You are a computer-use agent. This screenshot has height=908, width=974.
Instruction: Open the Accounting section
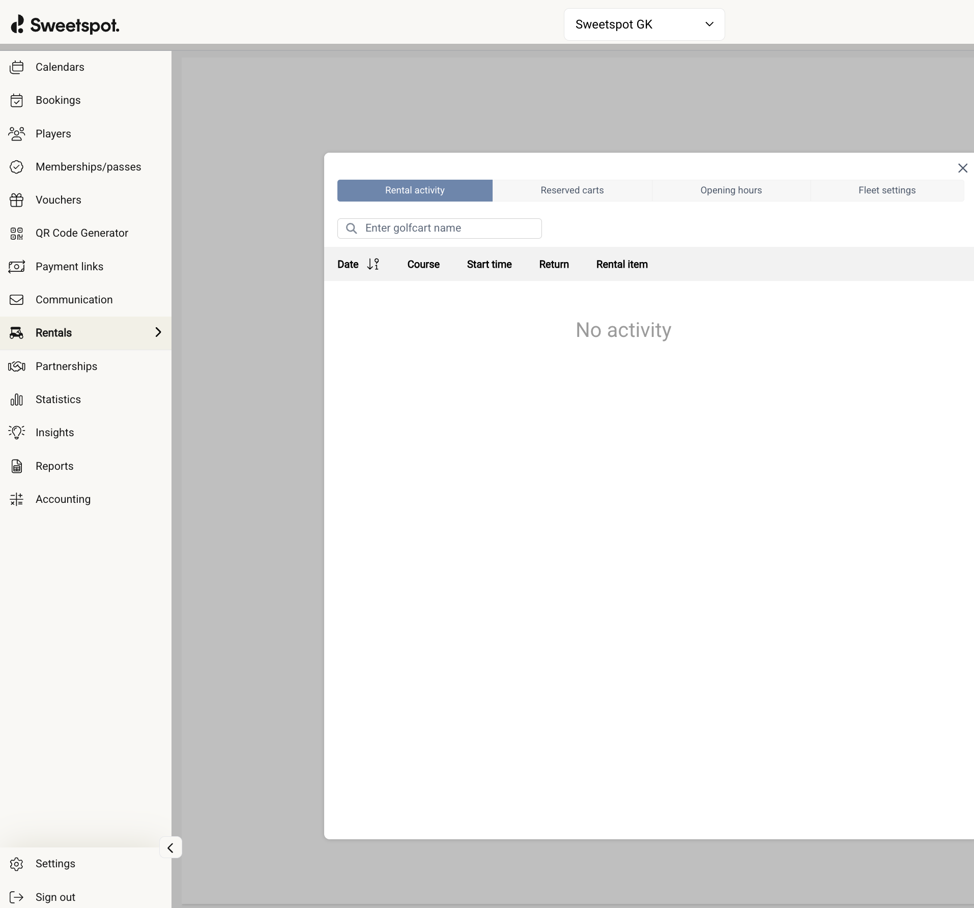click(85, 499)
